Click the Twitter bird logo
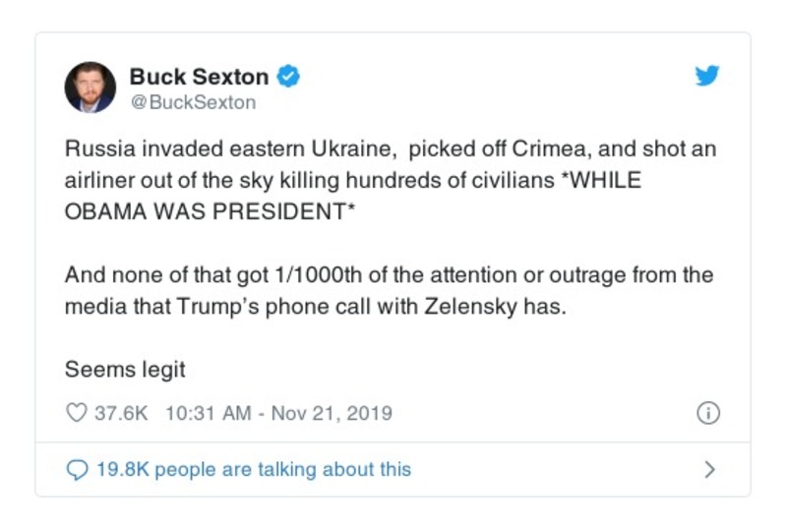Screen dimensions: 786x529 pyautogui.click(x=707, y=76)
